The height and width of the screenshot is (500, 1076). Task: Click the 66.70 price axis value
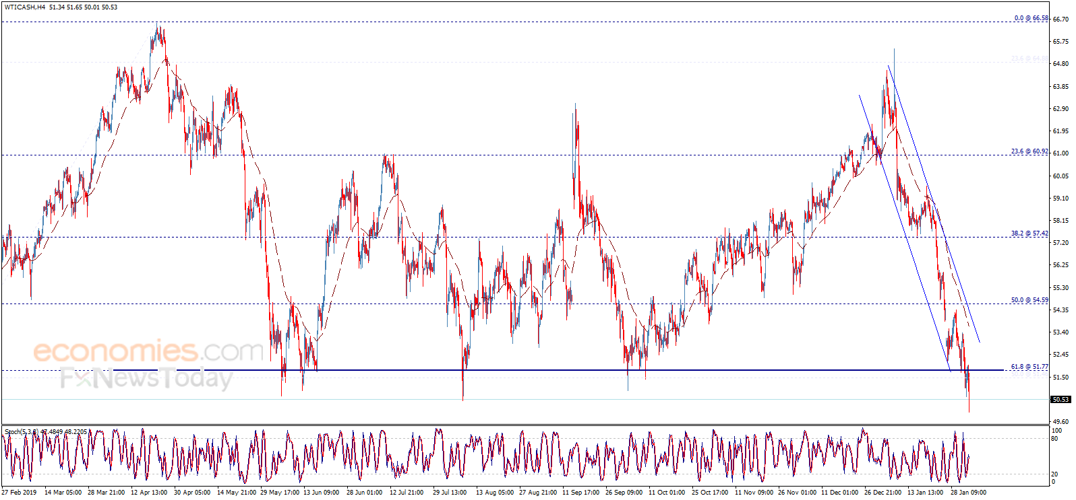pyautogui.click(x=1060, y=20)
